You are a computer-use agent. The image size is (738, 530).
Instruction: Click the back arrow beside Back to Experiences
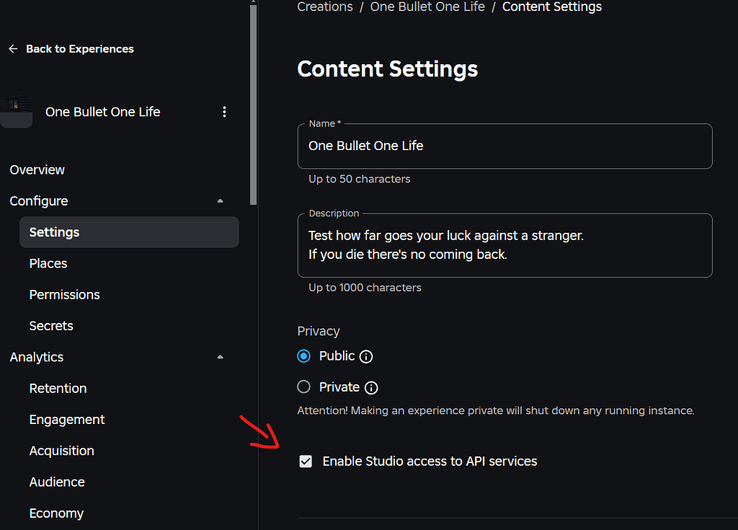13,49
